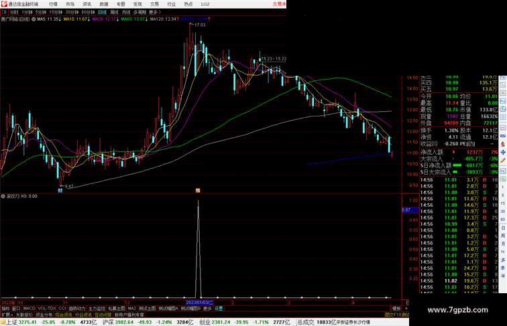Viewport: 507px width, 326px height.
Task: Select the 月线 monthly chart tab
Action: tap(126, 12)
